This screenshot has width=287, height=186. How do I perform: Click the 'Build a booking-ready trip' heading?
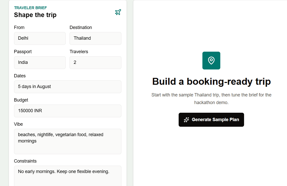[x=211, y=81]
